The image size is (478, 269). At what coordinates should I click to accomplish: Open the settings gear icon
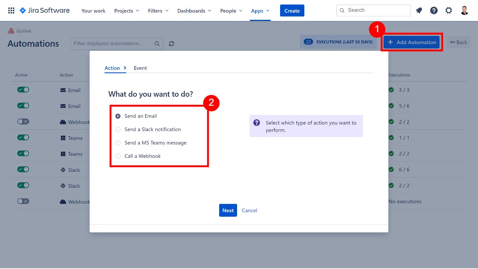tap(449, 10)
